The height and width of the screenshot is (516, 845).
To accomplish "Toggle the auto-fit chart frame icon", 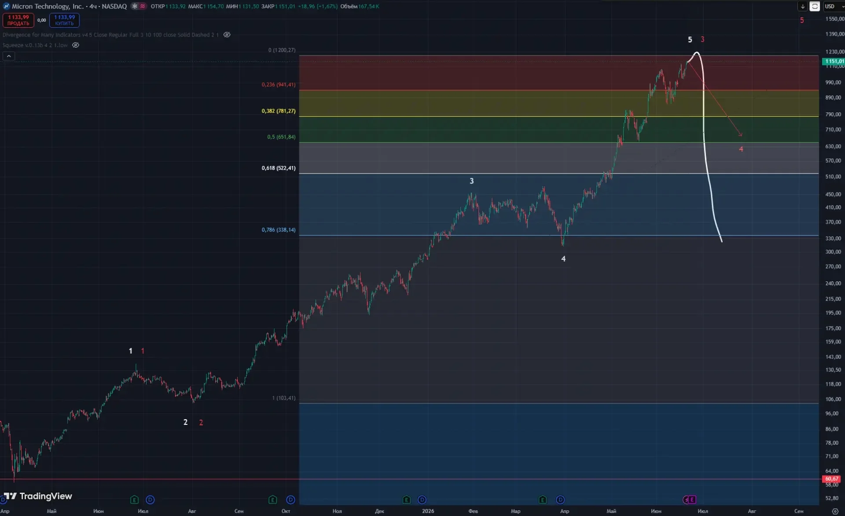I will tap(815, 6).
